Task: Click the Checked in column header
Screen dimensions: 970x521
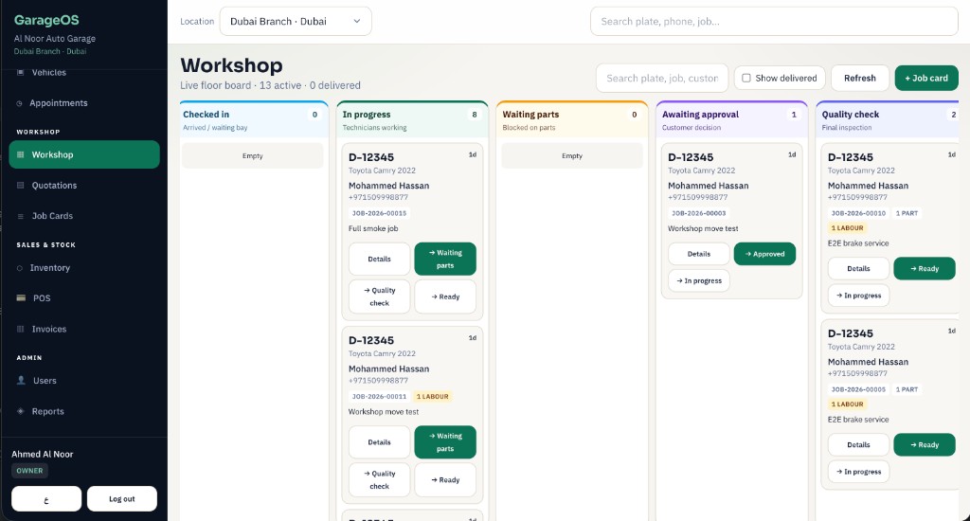Action: [x=254, y=120]
